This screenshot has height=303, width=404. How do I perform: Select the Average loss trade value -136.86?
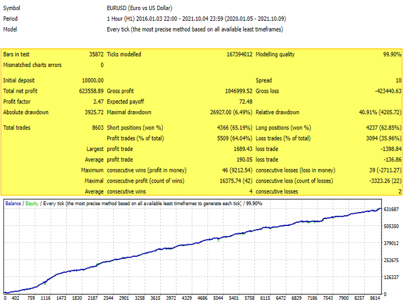pos(393,160)
